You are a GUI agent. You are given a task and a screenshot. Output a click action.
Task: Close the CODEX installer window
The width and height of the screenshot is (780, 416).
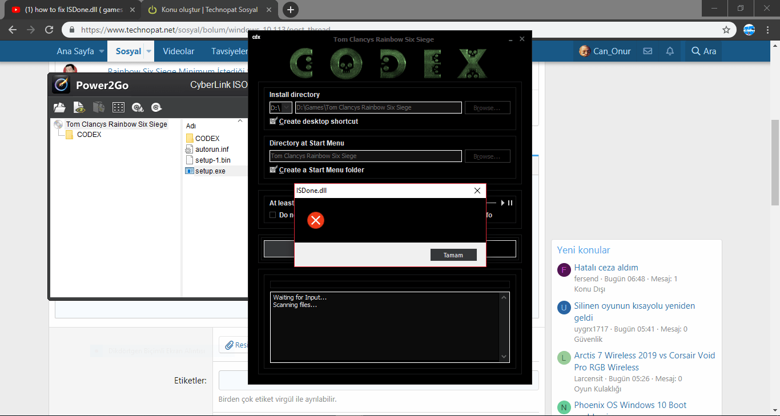click(x=522, y=39)
